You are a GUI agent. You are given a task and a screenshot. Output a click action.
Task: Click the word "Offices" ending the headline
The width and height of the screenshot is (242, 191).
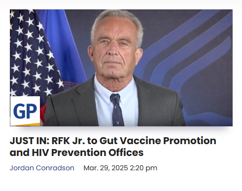[x=126, y=153]
